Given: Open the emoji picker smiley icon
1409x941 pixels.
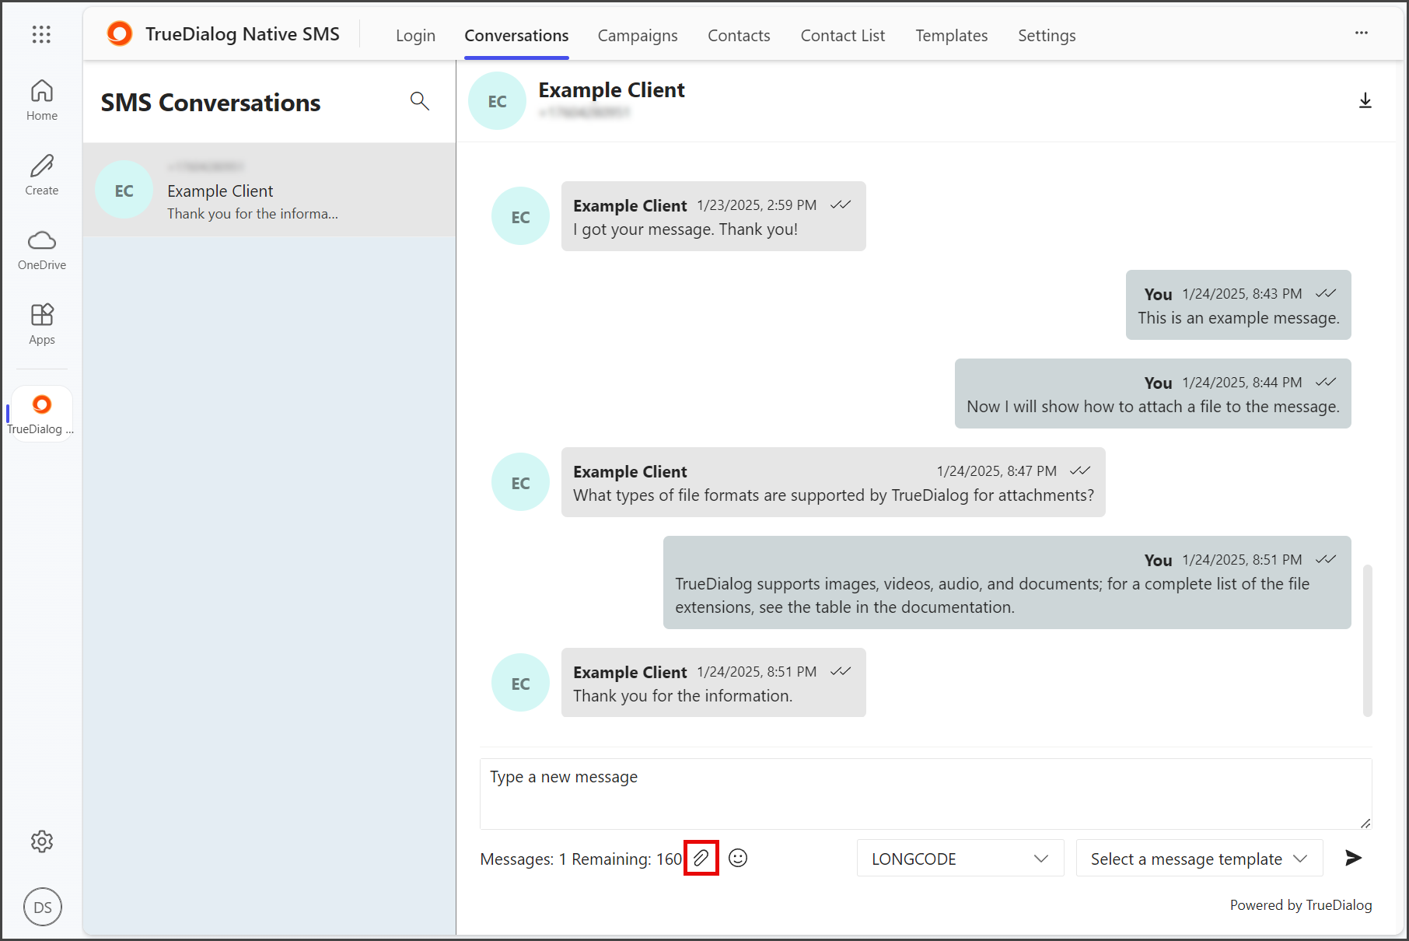Looking at the screenshot, I should pyautogui.click(x=738, y=858).
